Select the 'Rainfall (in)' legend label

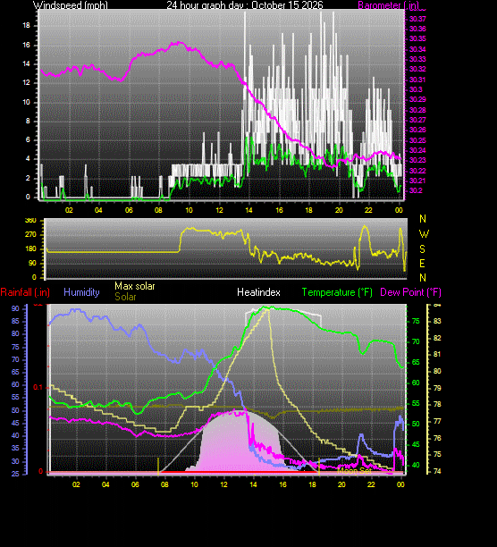pos(25,292)
